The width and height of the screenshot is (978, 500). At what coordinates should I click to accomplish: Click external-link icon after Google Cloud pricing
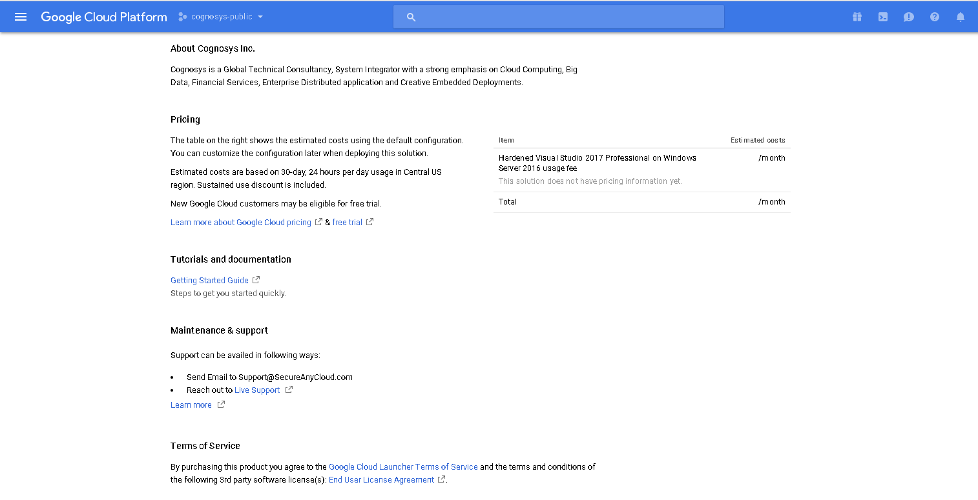point(318,222)
